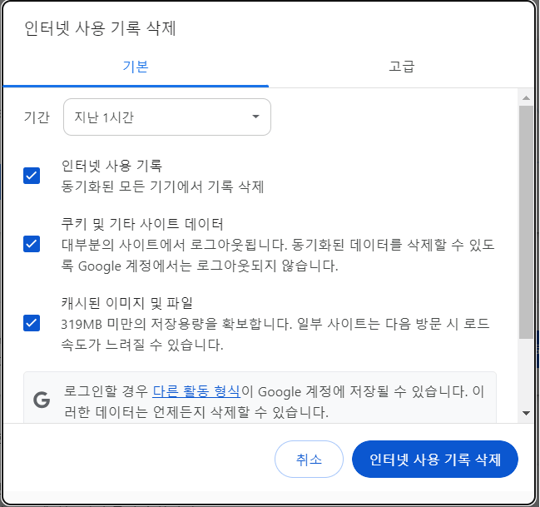Click the 기간 label text
540x507 pixels.
[x=37, y=117]
